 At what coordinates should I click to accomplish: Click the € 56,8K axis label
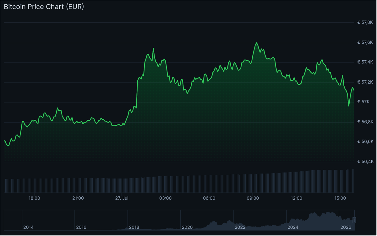point(365,122)
